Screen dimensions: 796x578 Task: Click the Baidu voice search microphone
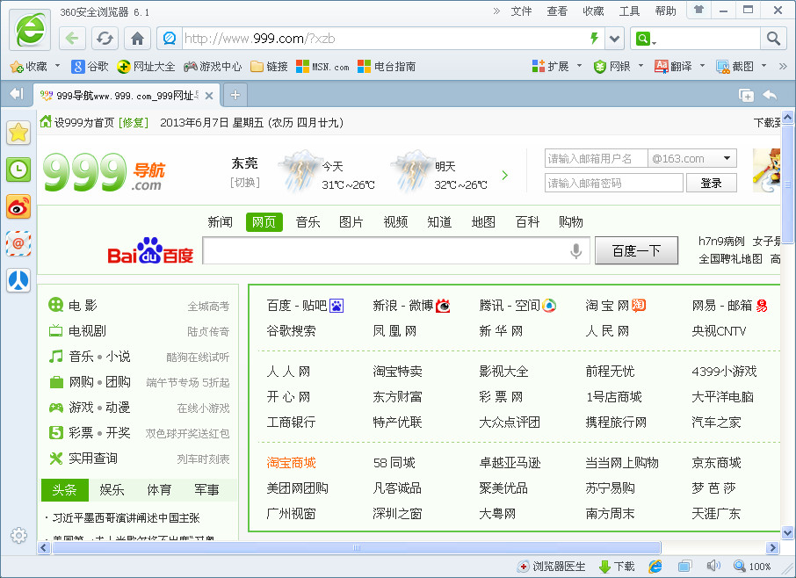click(575, 250)
